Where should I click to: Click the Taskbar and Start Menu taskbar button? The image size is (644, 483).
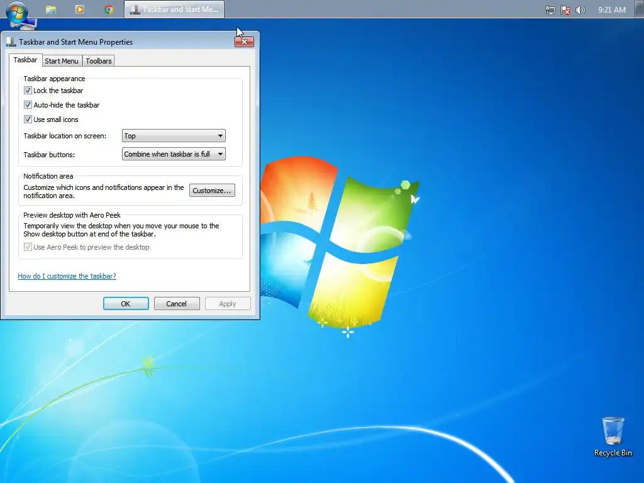pyautogui.click(x=174, y=9)
